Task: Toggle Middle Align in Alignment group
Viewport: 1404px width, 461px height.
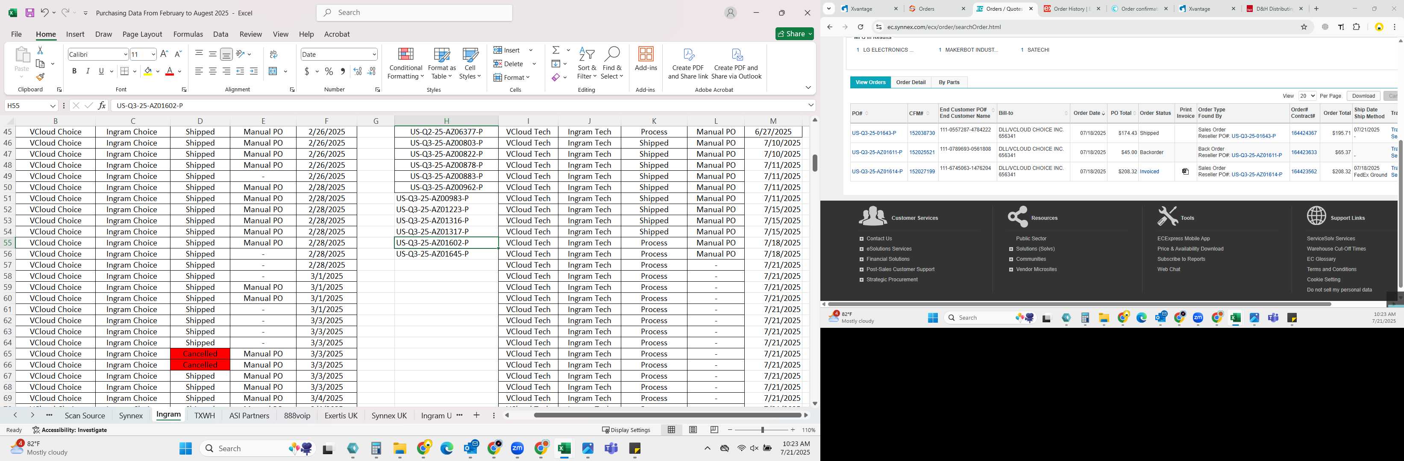Action: (x=212, y=54)
